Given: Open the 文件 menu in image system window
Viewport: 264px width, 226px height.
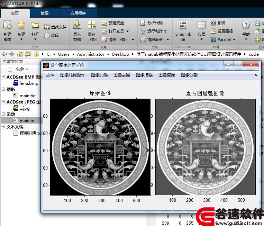Looking at the screenshot, I should 50,75.
